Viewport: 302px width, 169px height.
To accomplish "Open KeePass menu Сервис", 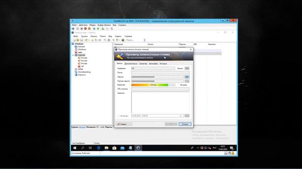I will click(118, 36).
